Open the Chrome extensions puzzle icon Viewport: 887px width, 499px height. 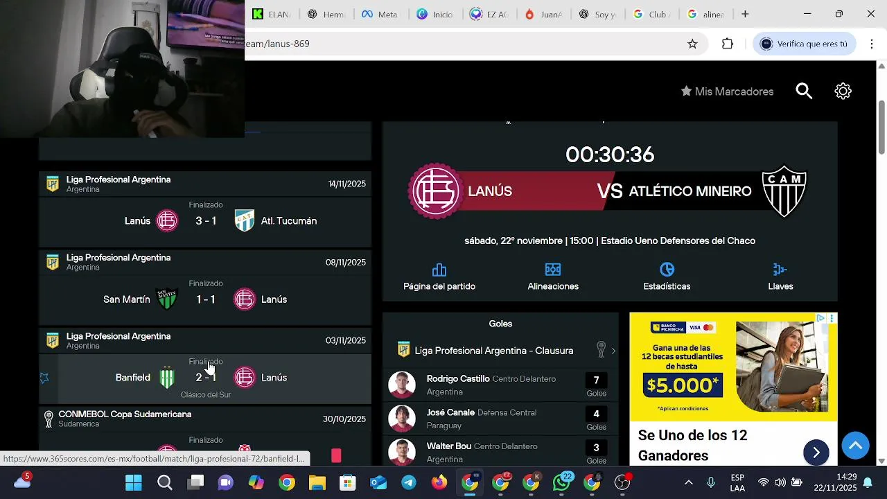click(x=727, y=44)
